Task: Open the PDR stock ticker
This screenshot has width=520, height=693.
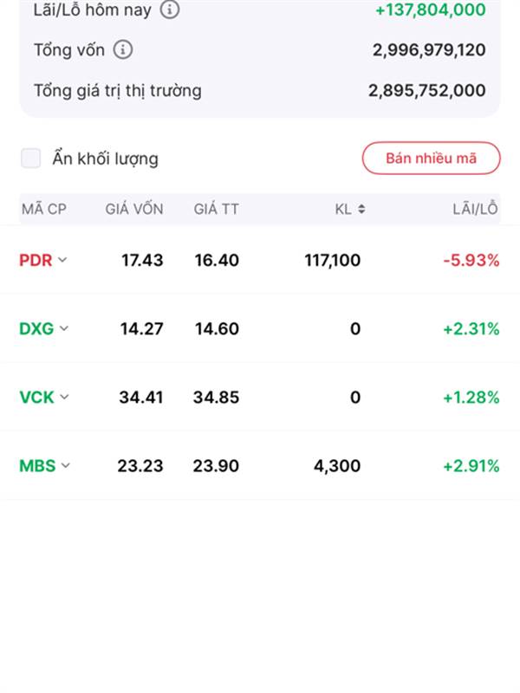Action: coord(36,260)
